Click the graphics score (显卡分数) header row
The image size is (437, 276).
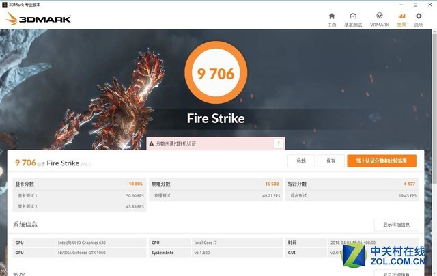coord(79,184)
